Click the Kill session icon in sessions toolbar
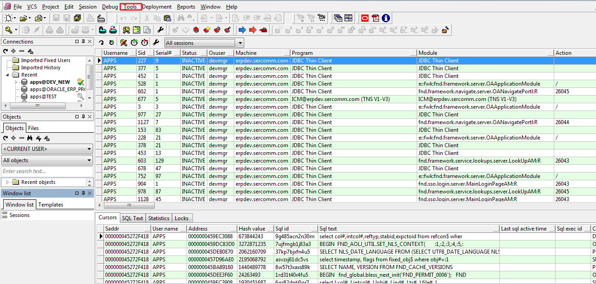 123,43
